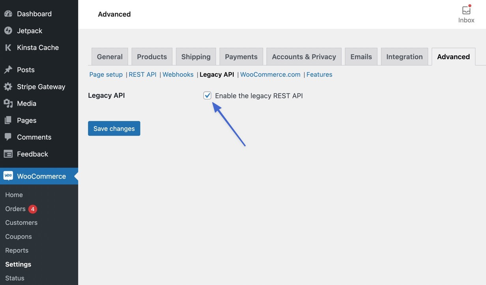Select the Advanced tab

point(453,57)
